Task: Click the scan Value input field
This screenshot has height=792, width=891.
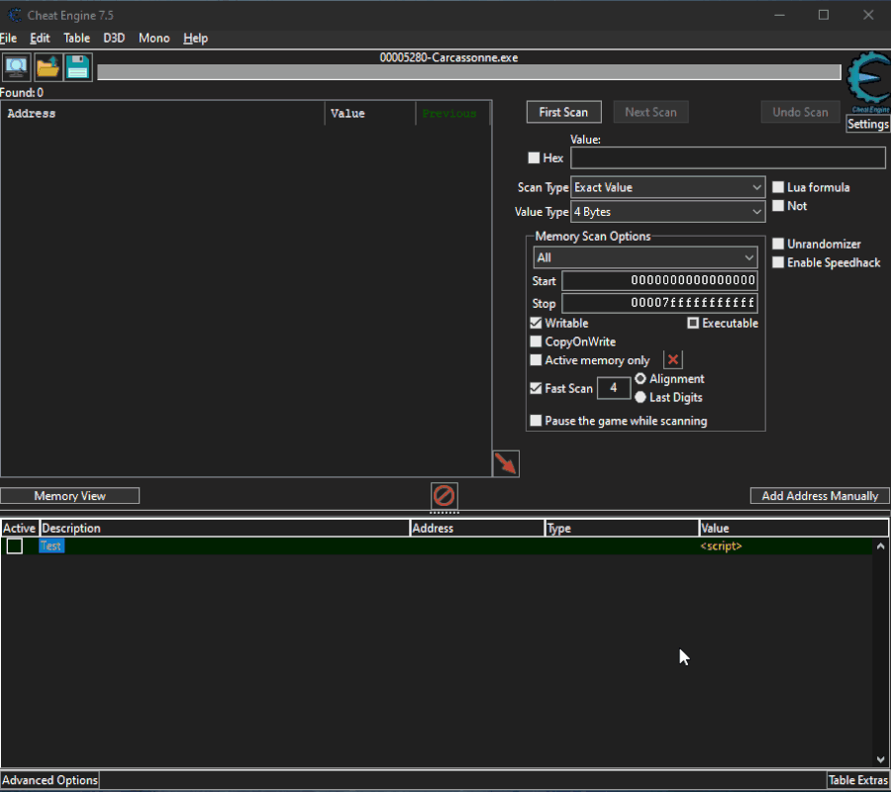Action: point(728,158)
